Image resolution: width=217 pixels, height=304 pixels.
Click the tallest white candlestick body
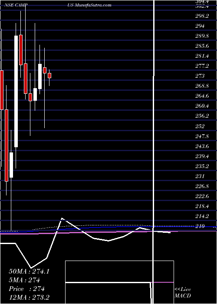16,91
